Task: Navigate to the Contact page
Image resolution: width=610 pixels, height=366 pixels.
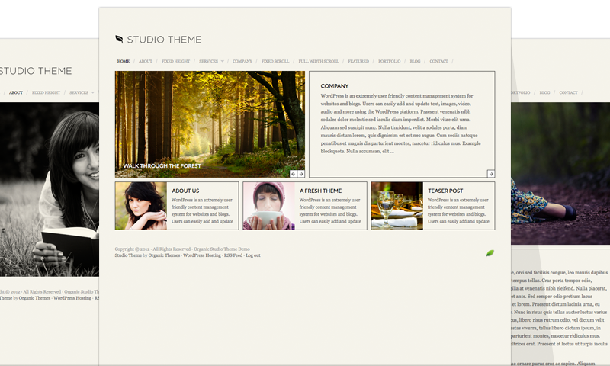Action: pyautogui.click(x=438, y=61)
